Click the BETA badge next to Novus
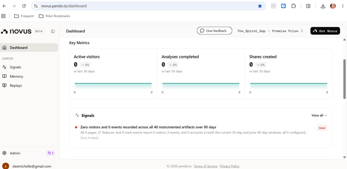The image size is (347, 169). click(x=39, y=31)
